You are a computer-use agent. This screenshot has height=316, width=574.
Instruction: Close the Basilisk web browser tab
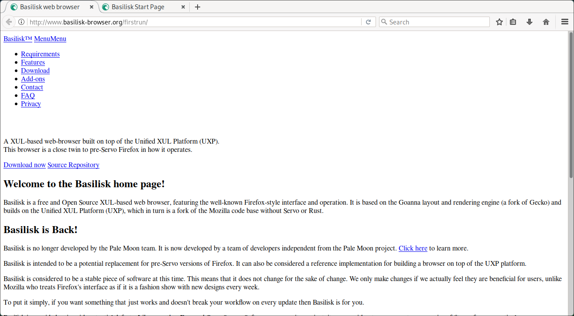pyautogui.click(x=91, y=7)
